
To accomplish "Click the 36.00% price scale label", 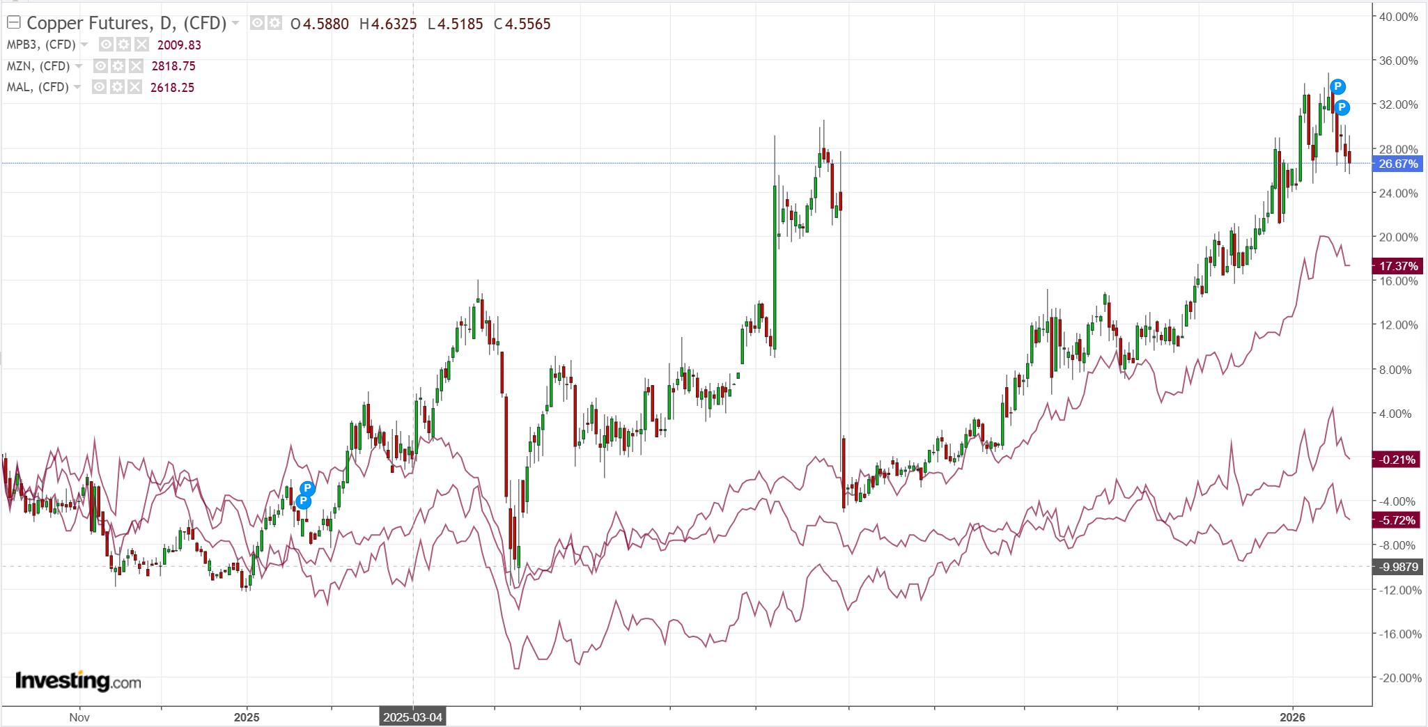I will pos(1399,61).
